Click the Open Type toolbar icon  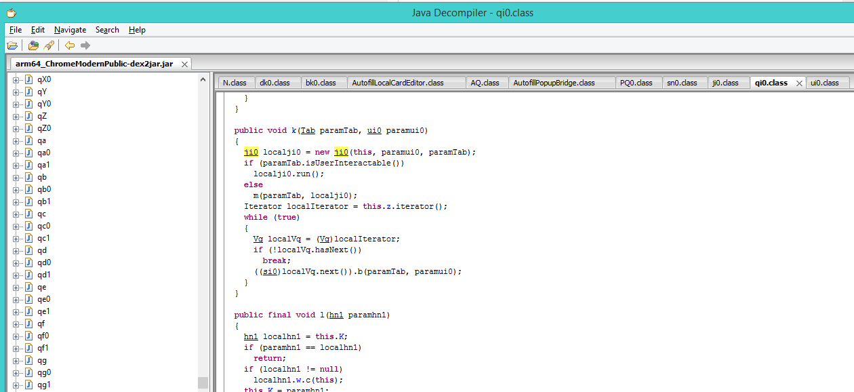(33, 45)
